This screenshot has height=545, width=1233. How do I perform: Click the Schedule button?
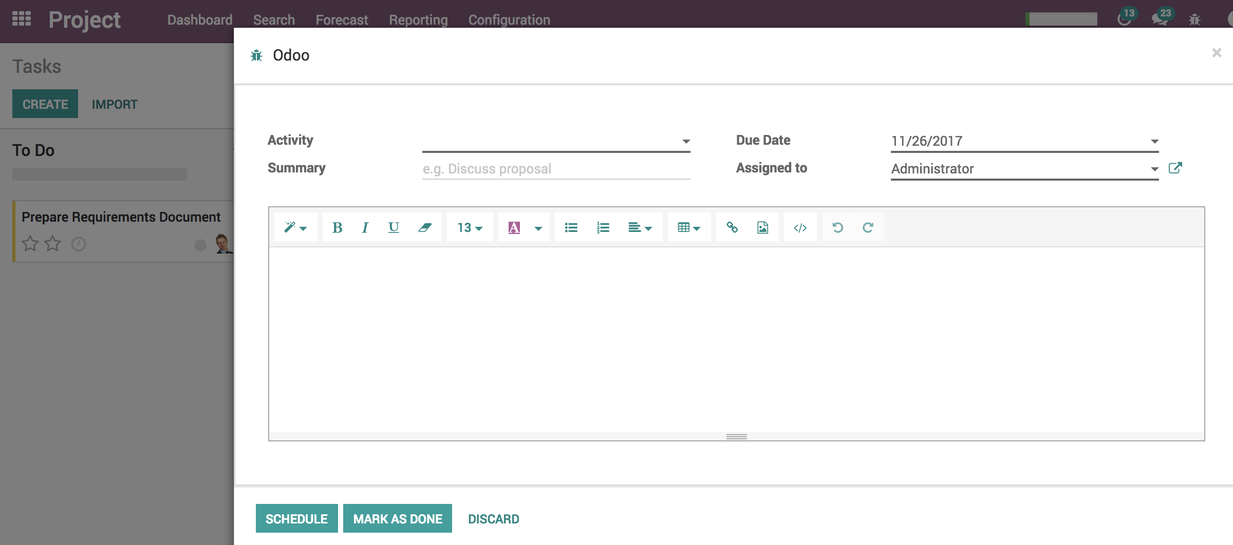296,518
